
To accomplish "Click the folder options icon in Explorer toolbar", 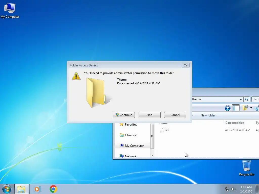I will (x=245, y=108).
